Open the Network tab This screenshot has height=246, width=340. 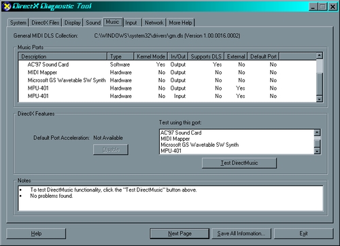pos(154,22)
